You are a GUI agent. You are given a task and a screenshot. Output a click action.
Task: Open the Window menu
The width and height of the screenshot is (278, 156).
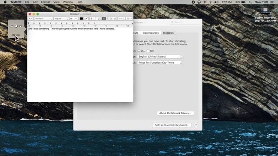click(x=68, y=2)
